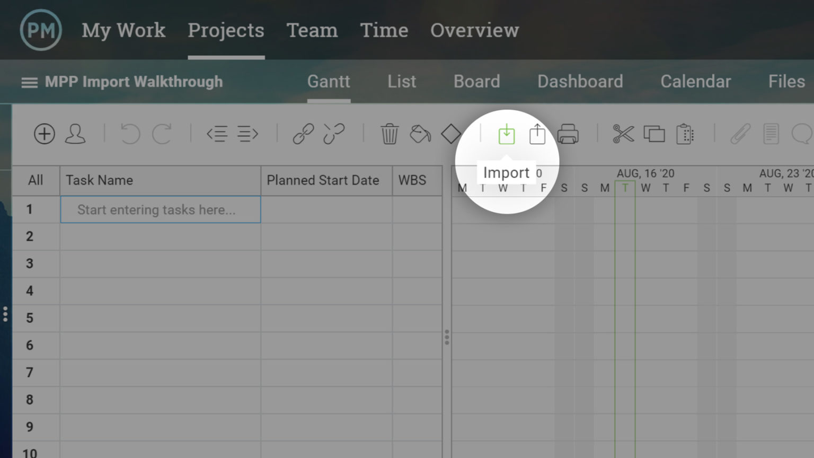The width and height of the screenshot is (814, 458).
Task: Select the Copy icon in the toolbar
Action: tap(654, 134)
